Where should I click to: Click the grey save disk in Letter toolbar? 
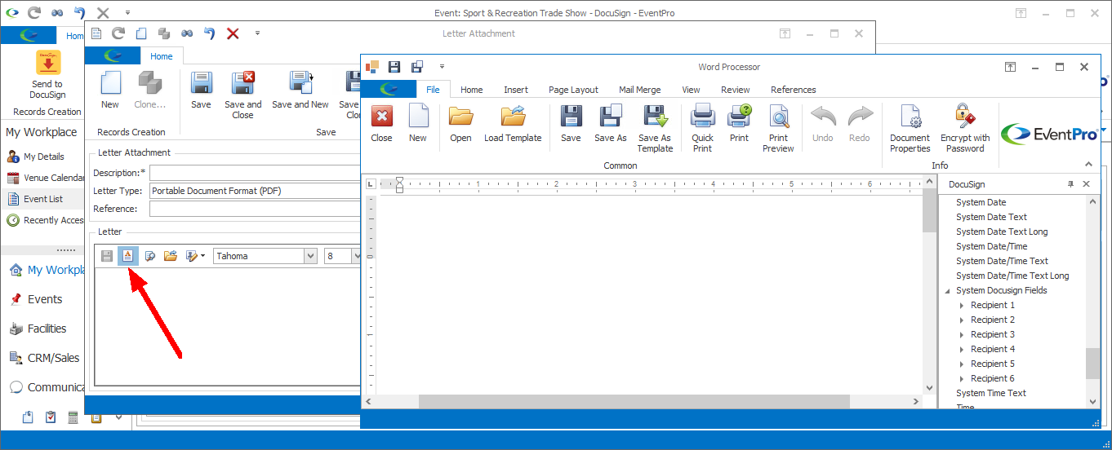pyautogui.click(x=107, y=256)
